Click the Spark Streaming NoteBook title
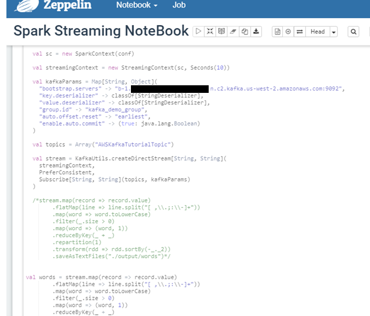370x316 pixels. click(101, 31)
